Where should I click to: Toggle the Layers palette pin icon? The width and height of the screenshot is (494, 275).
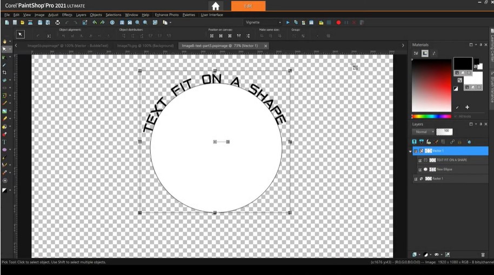click(481, 124)
